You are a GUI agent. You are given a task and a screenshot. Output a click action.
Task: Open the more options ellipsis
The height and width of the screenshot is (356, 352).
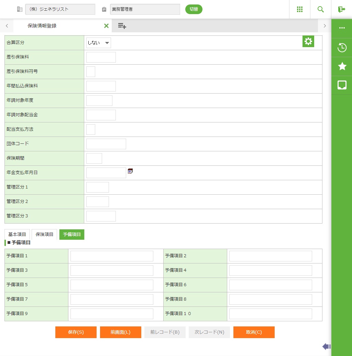point(342,28)
